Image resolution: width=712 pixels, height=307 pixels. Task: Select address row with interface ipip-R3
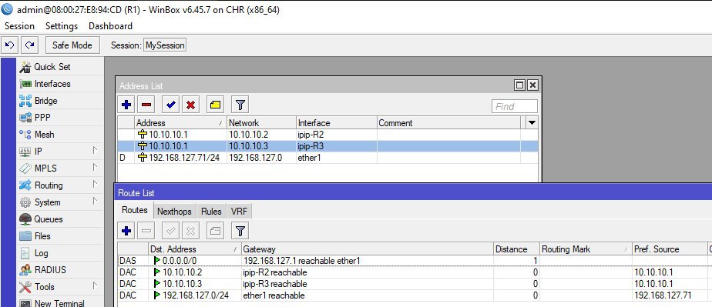click(327, 146)
